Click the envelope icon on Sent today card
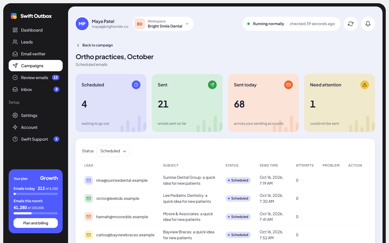This screenshot has height=243, width=389. tap(289, 85)
